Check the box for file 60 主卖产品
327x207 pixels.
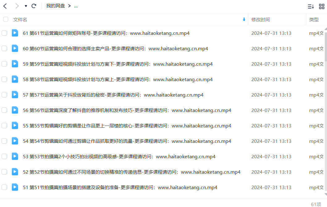pos(4,48)
